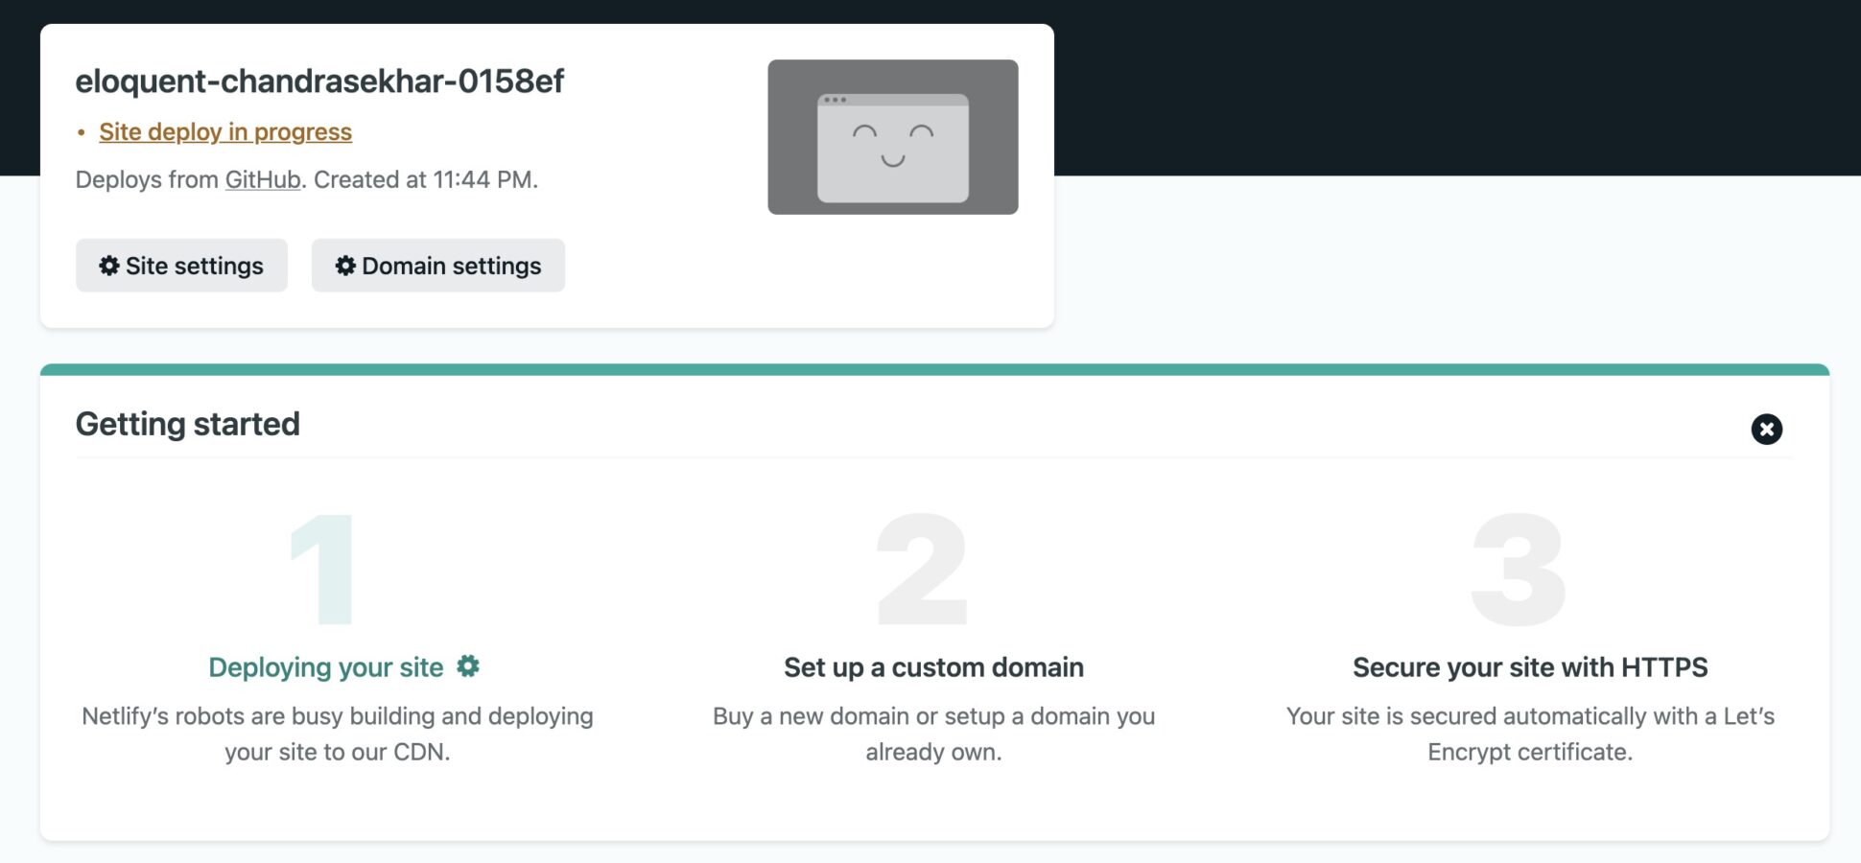The image size is (1861, 863).
Task: Open the Site deploy in progress link
Action: [225, 132]
